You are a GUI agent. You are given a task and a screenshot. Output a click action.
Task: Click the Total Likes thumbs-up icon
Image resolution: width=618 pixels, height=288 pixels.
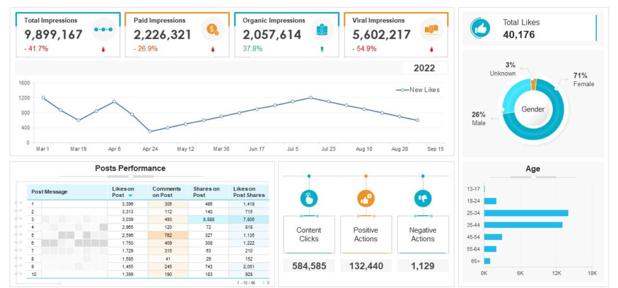(x=481, y=28)
